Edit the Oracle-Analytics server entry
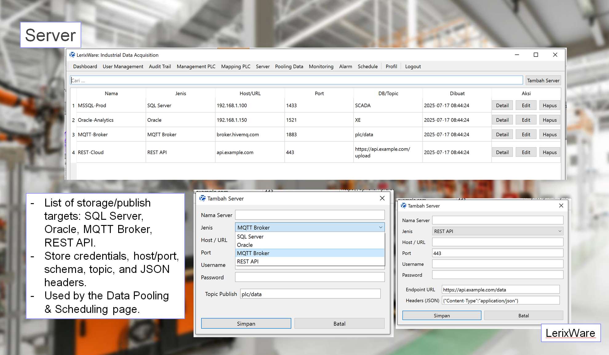609x355 pixels. pyautogui.click(x=526, y=120)
